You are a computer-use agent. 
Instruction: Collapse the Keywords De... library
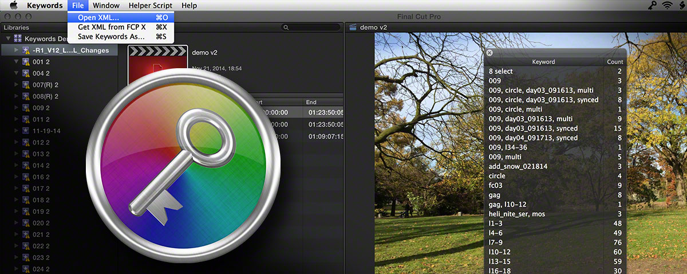pyautogui.click(x=8, y=38)
